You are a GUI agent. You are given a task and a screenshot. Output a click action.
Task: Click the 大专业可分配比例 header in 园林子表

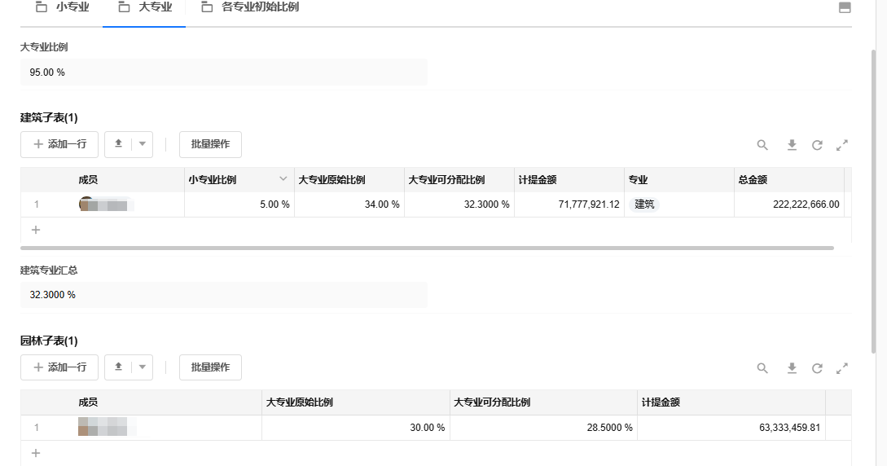543,402
